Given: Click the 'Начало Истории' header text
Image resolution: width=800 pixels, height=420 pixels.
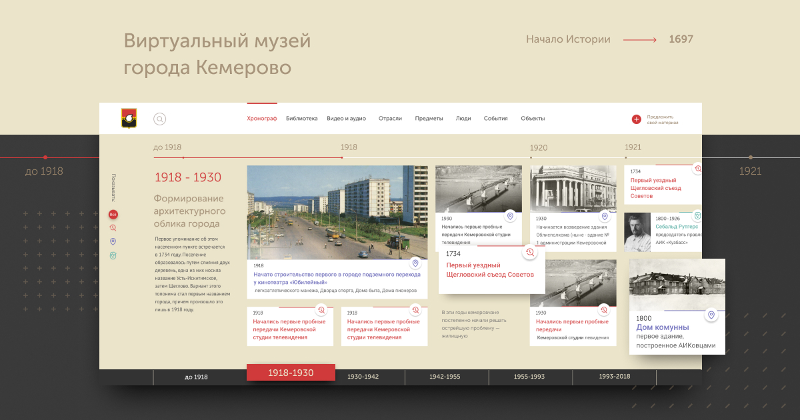Looking at the screenshot, I should pos(568,39).
